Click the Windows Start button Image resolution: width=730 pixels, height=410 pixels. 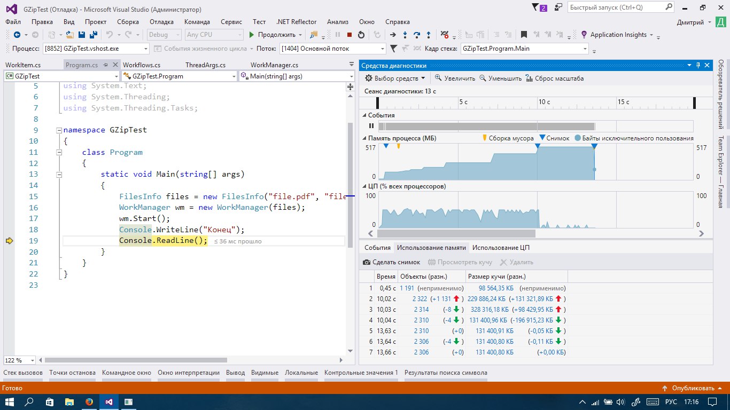click(x=10, y=401)
